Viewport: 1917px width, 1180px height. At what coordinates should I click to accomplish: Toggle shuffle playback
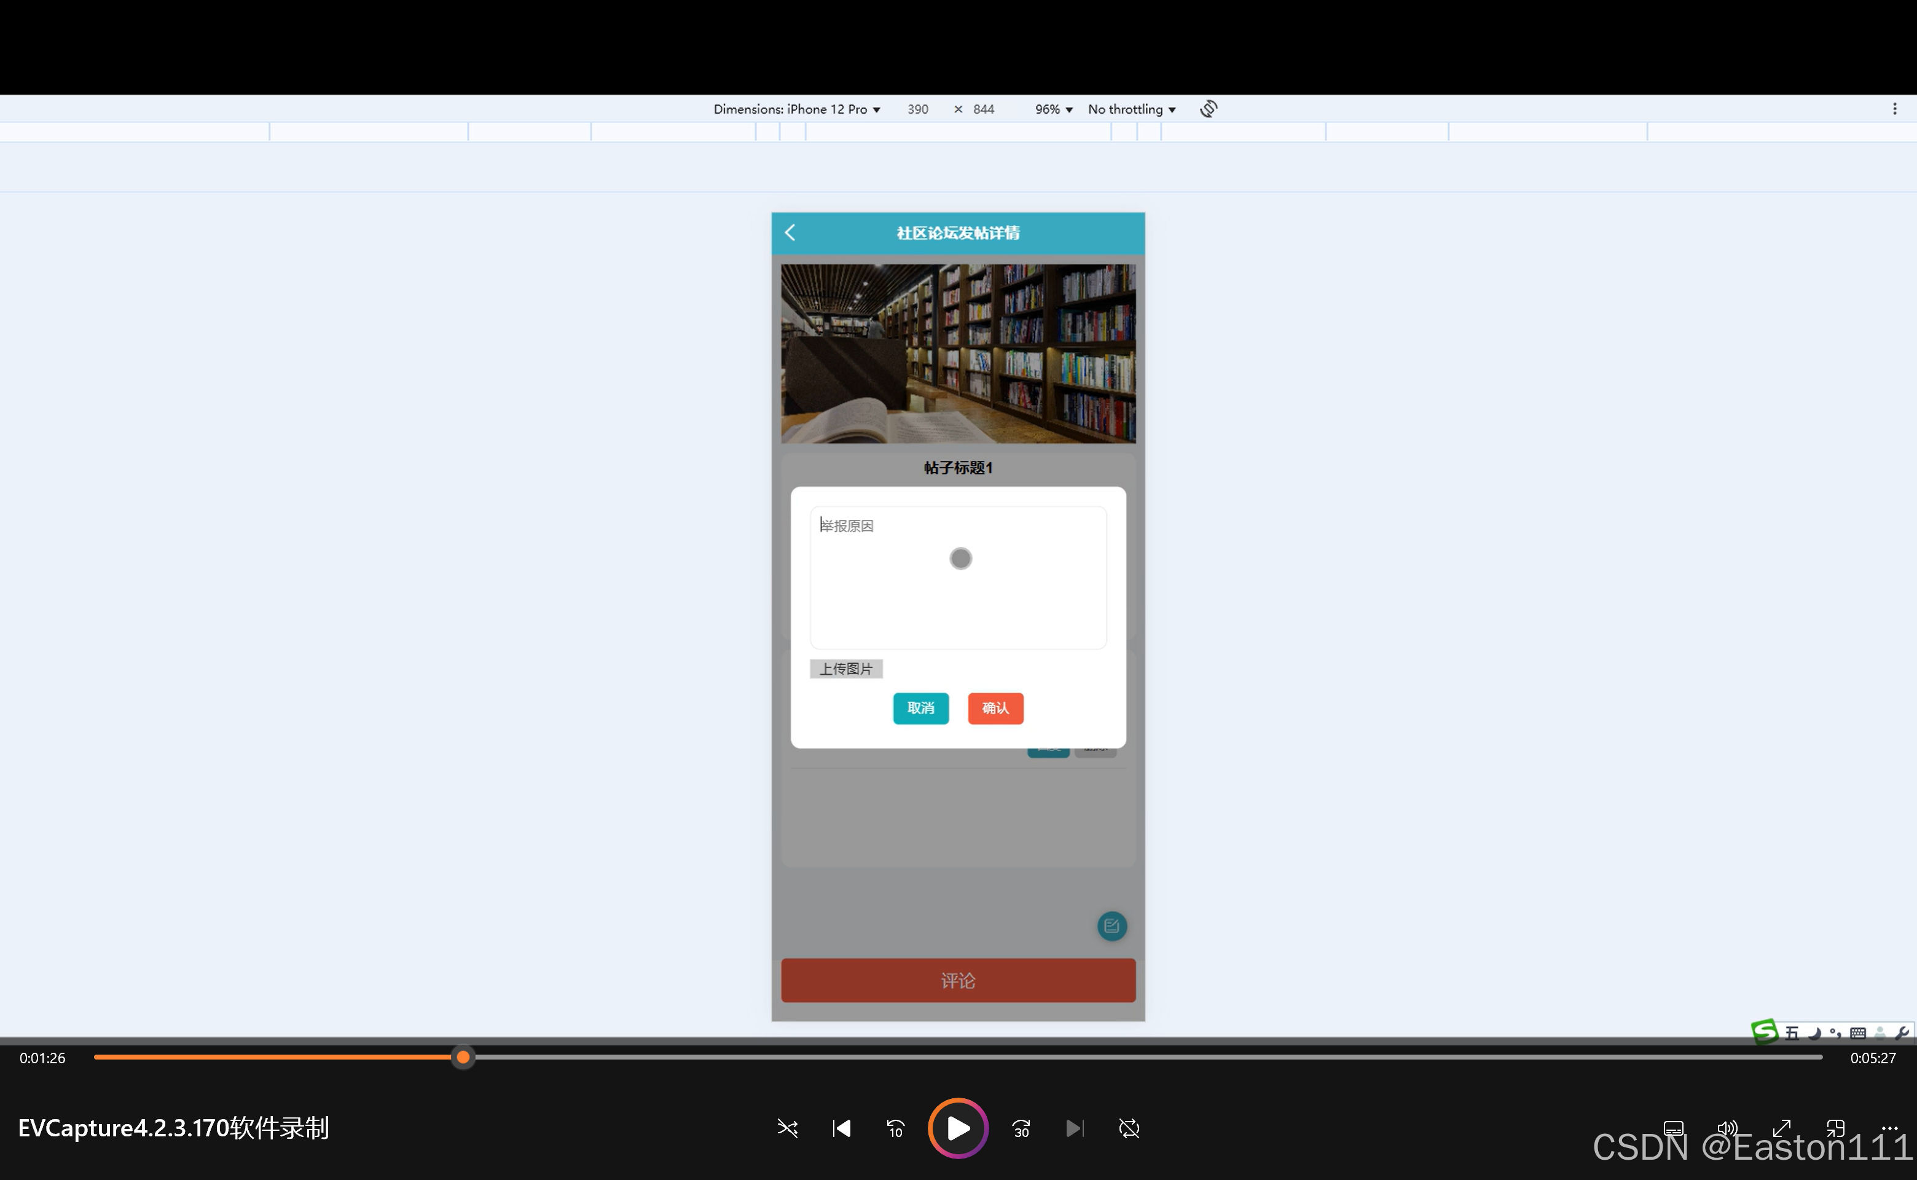coord(787,1128)
